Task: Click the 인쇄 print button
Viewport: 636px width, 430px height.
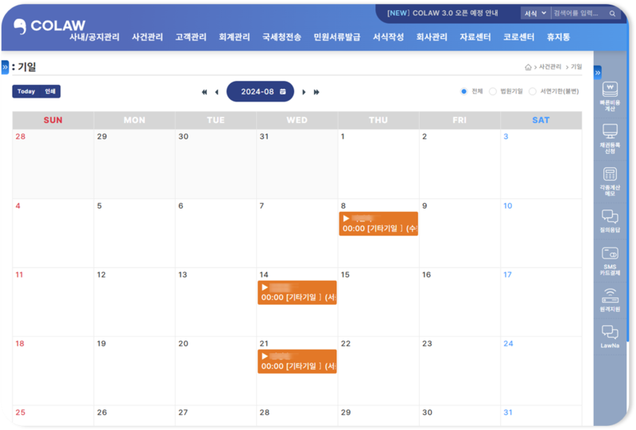Action: (x=50, y=91)
